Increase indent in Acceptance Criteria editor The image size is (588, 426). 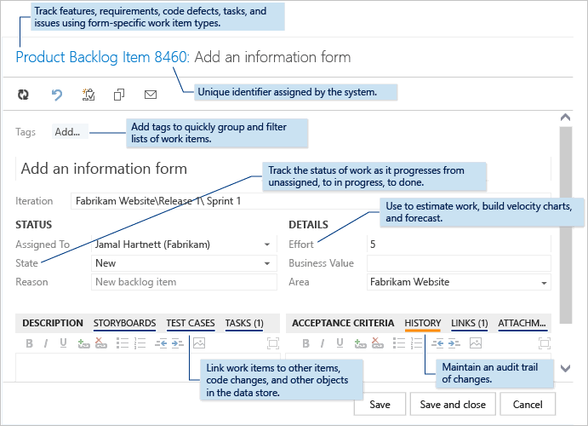tap(454, 343)
